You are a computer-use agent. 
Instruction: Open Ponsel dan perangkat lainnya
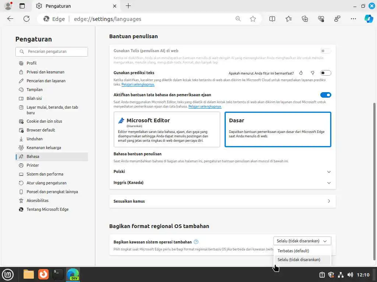coord(52,192)
